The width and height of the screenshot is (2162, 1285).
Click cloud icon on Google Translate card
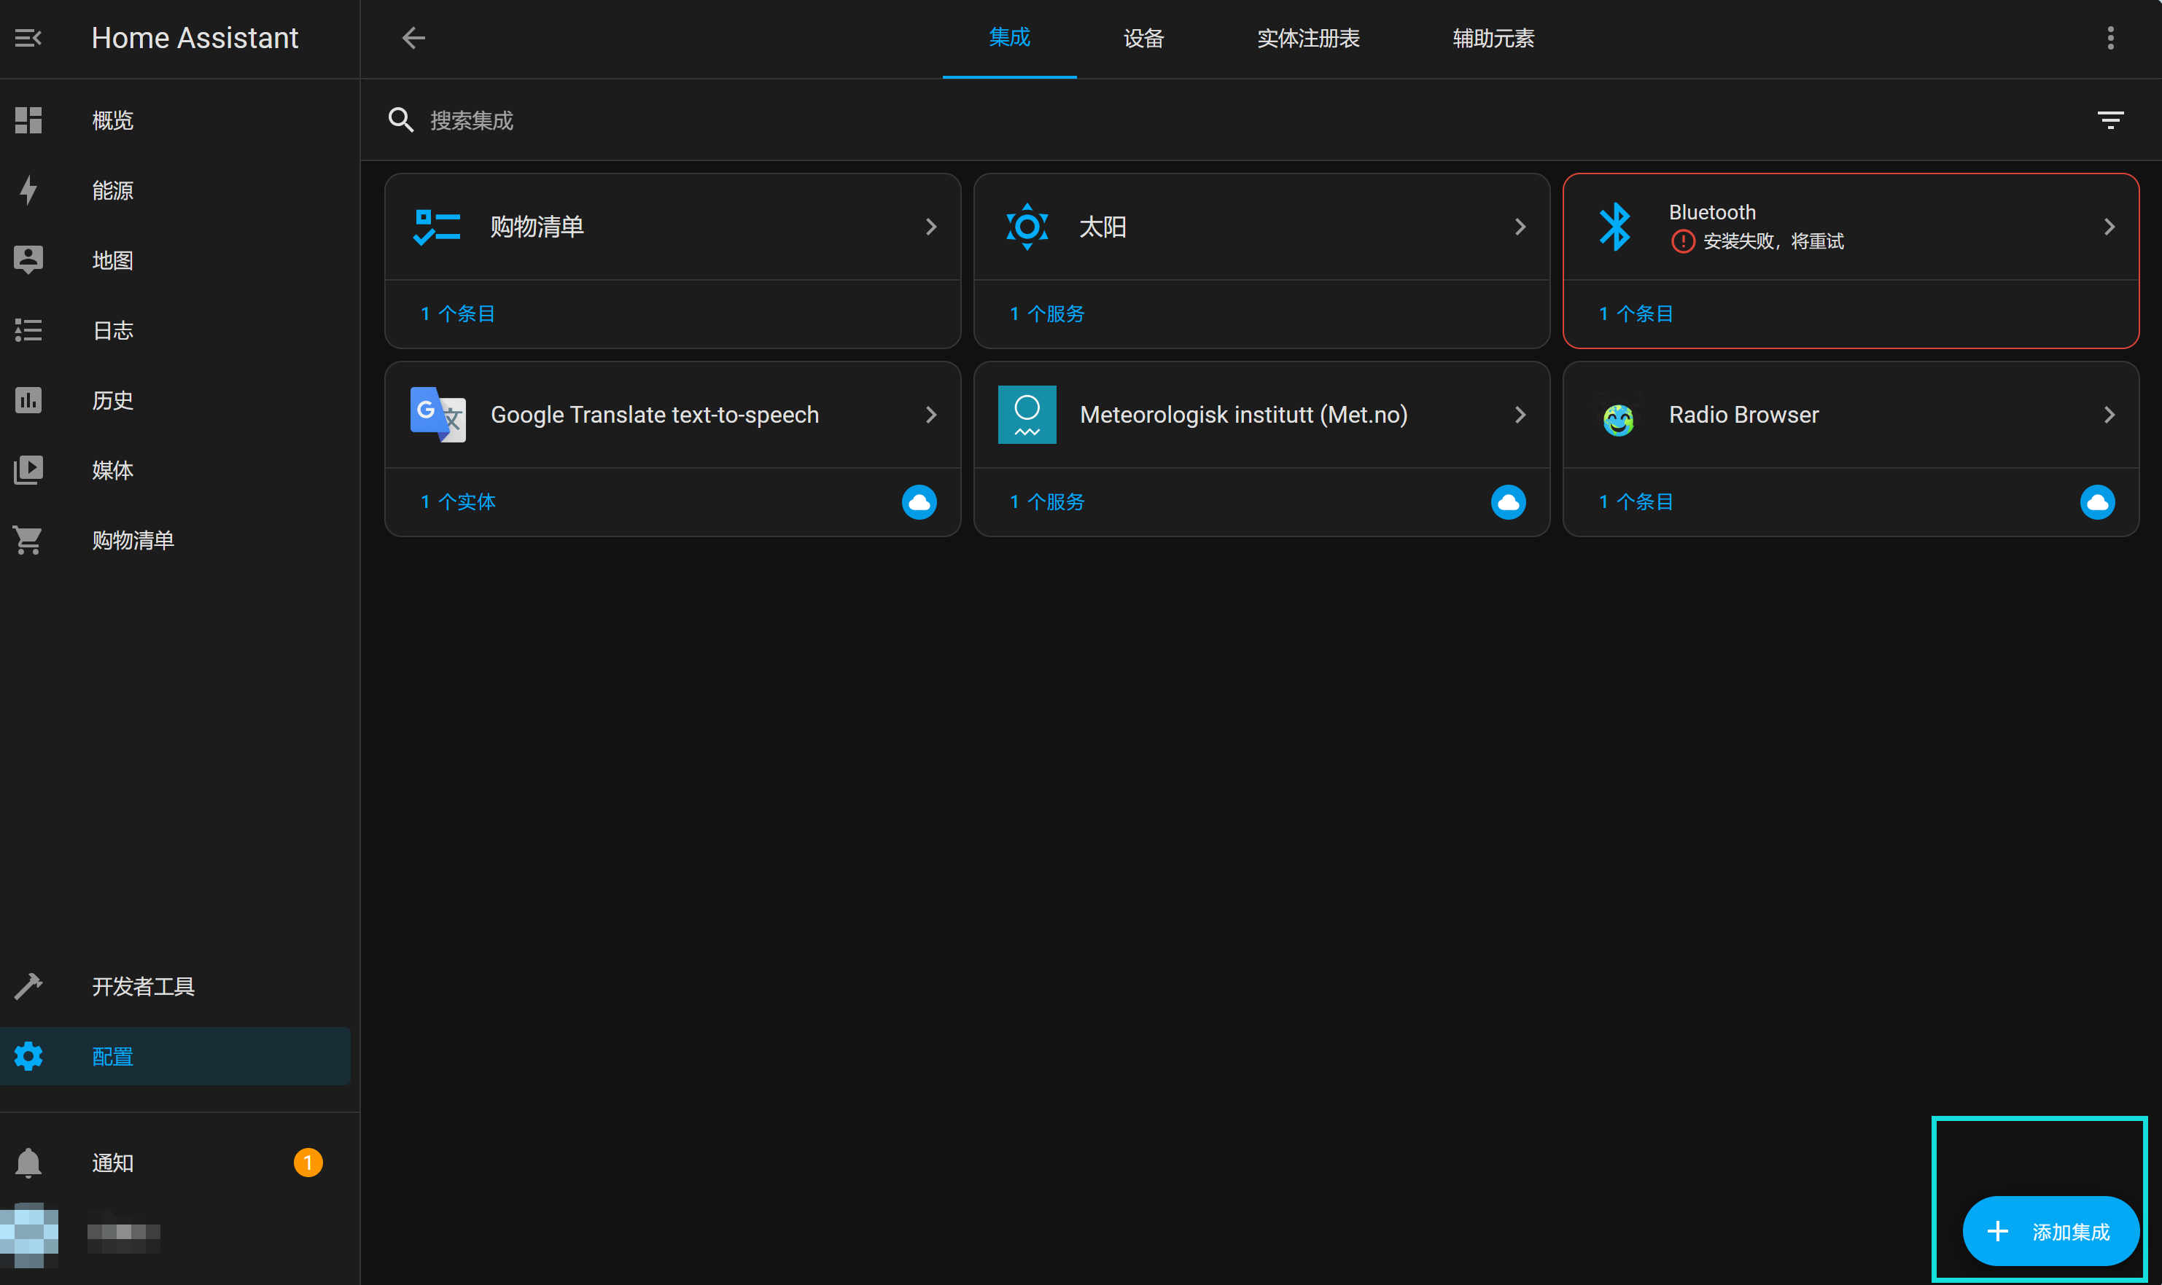[x=919, y=502]
